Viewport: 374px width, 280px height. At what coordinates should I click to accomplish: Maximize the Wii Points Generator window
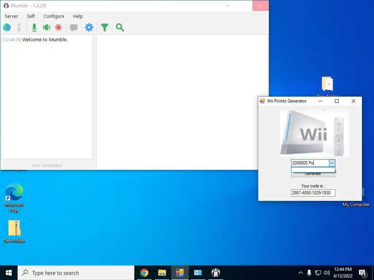click(x=337, y=101)
